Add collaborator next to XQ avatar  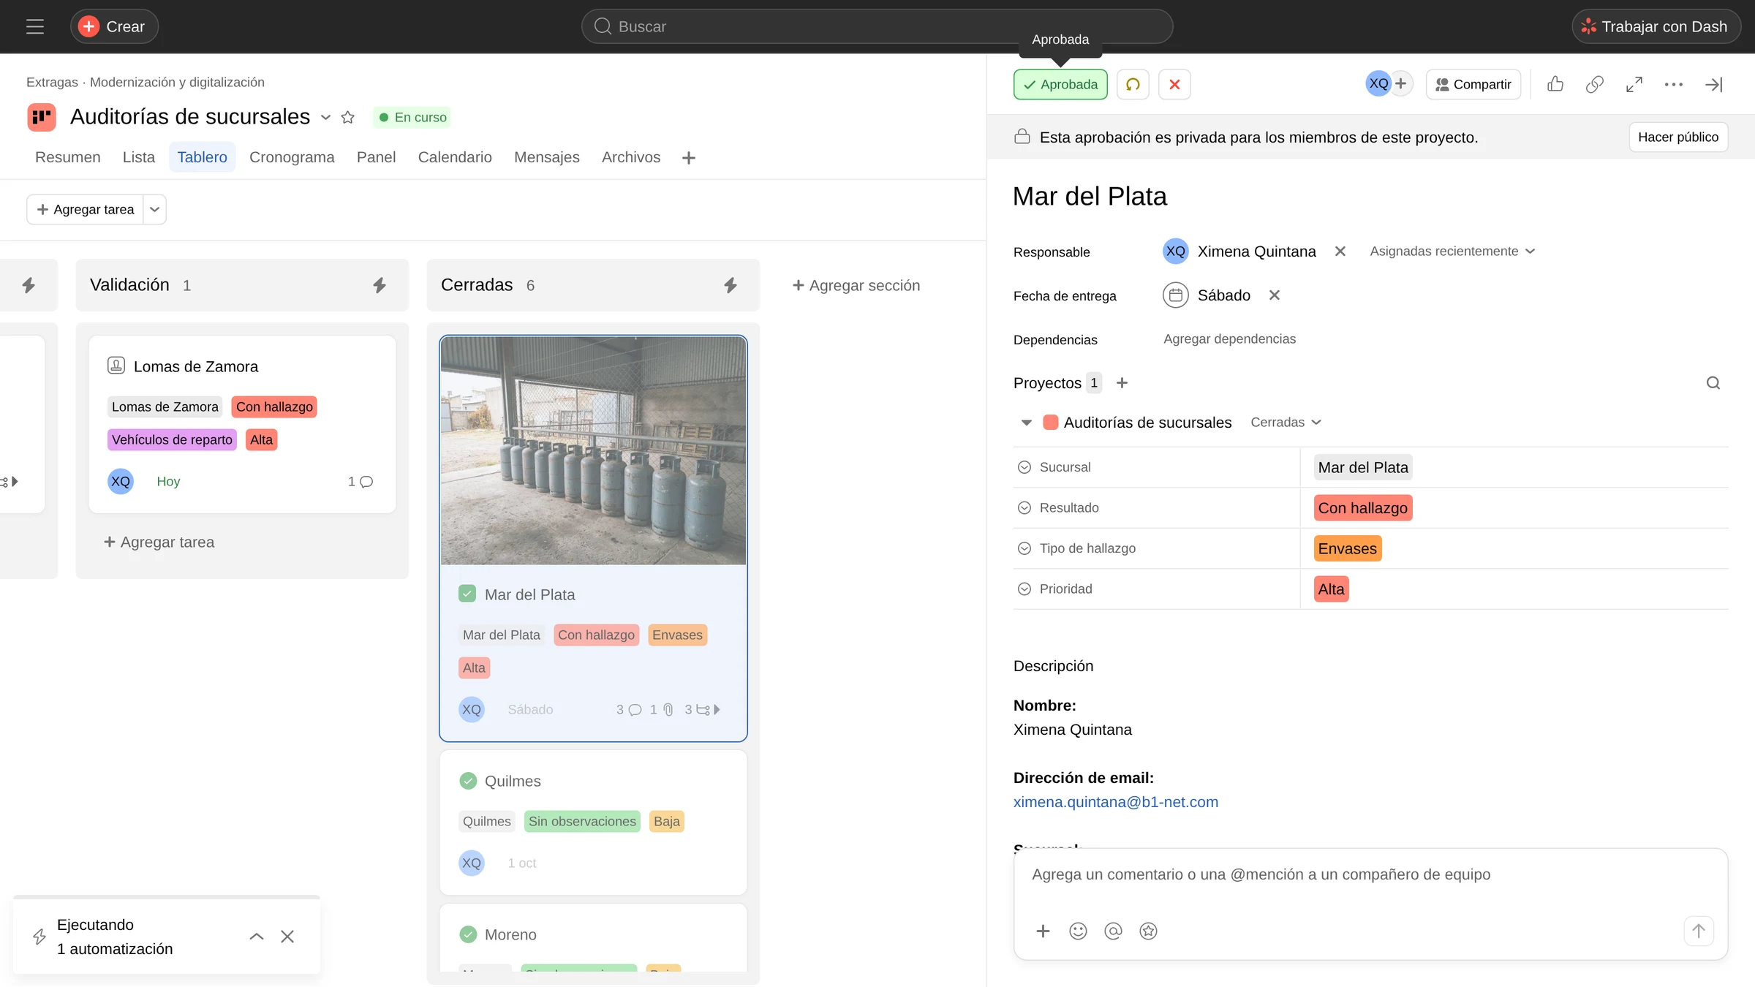(x=1400, y=83)
